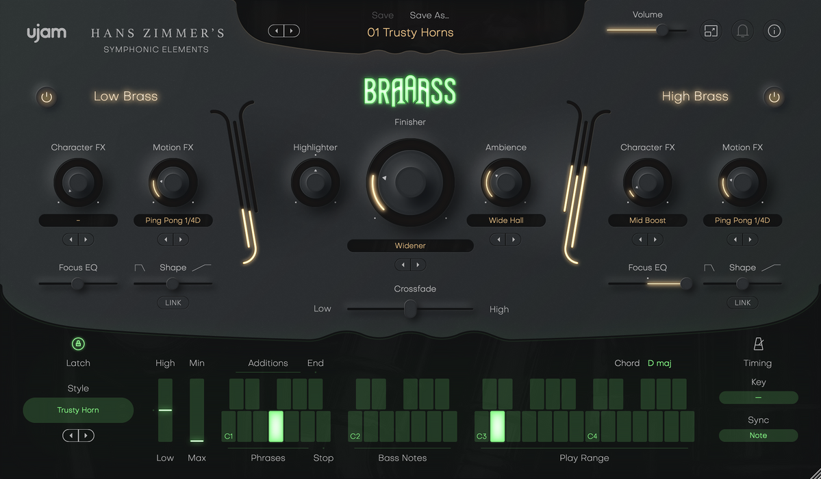The width and height of the screenshot is (821, 479).
Task: Click the Save button
Action: pyautogui.click(x=383, y=16)
